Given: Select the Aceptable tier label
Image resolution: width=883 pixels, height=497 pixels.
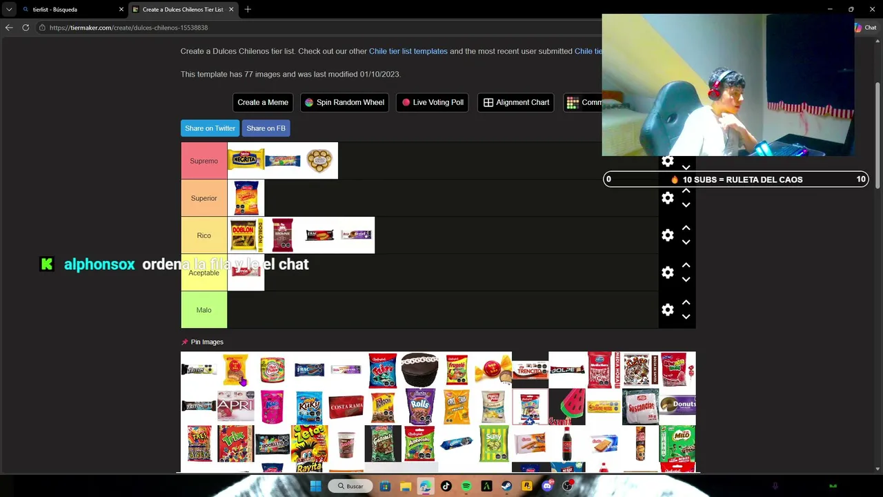Looking at the screenshot, I should tap(204, 273).
